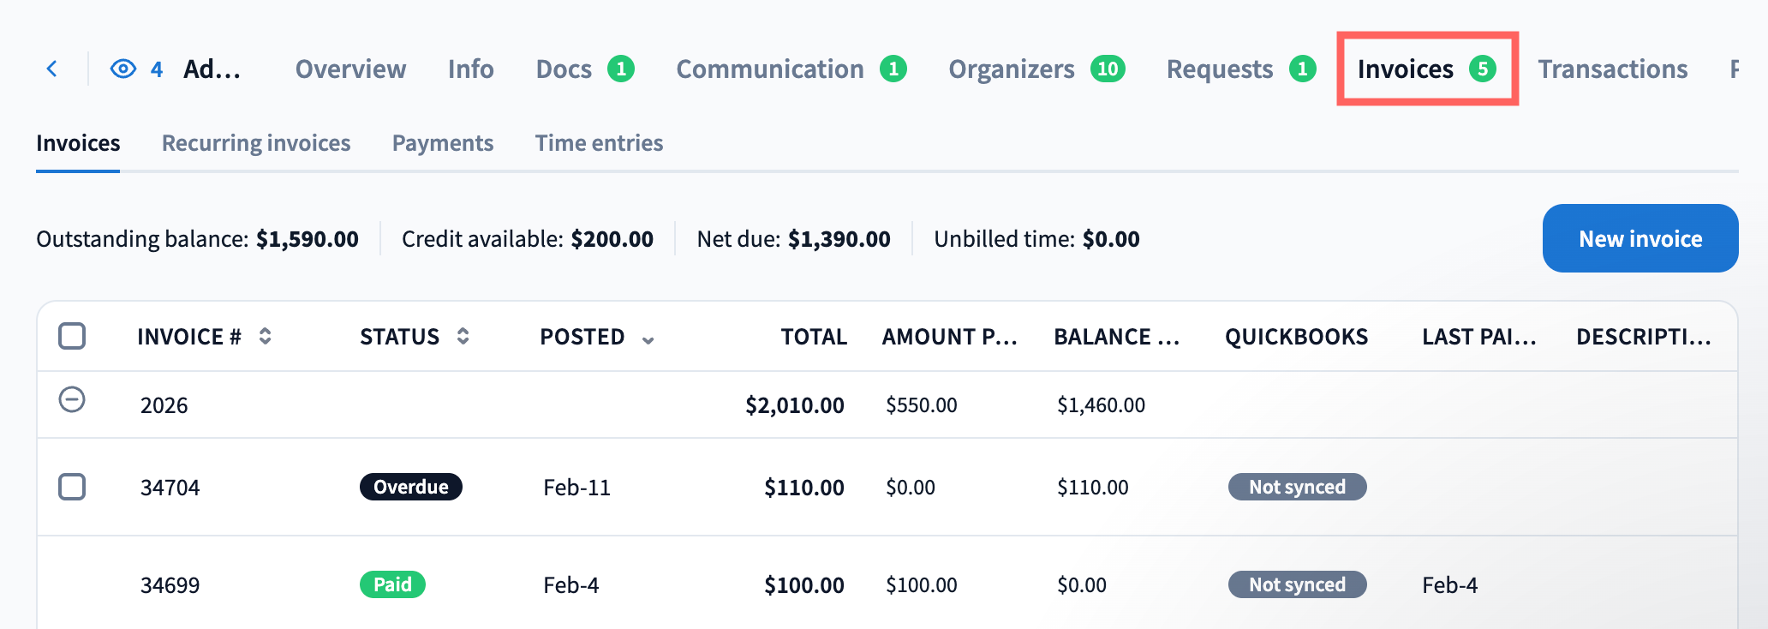Click Not synced badge for invoice 34704
1768x629 pixels.
(1297, 487)
